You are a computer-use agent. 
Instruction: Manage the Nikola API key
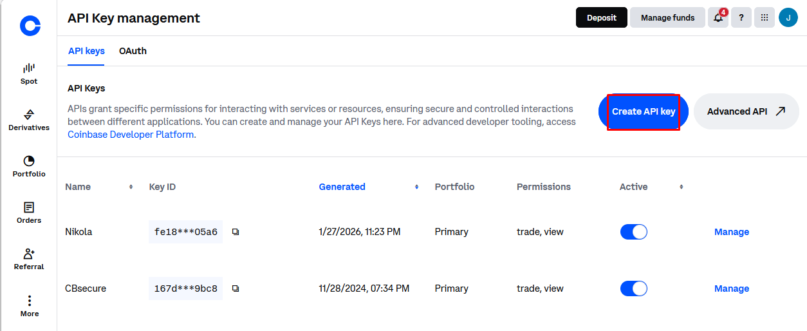click(x=732, y=232)
